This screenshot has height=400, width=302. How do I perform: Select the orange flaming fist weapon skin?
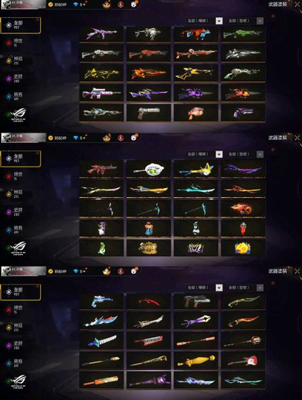[x=243, y=208]
